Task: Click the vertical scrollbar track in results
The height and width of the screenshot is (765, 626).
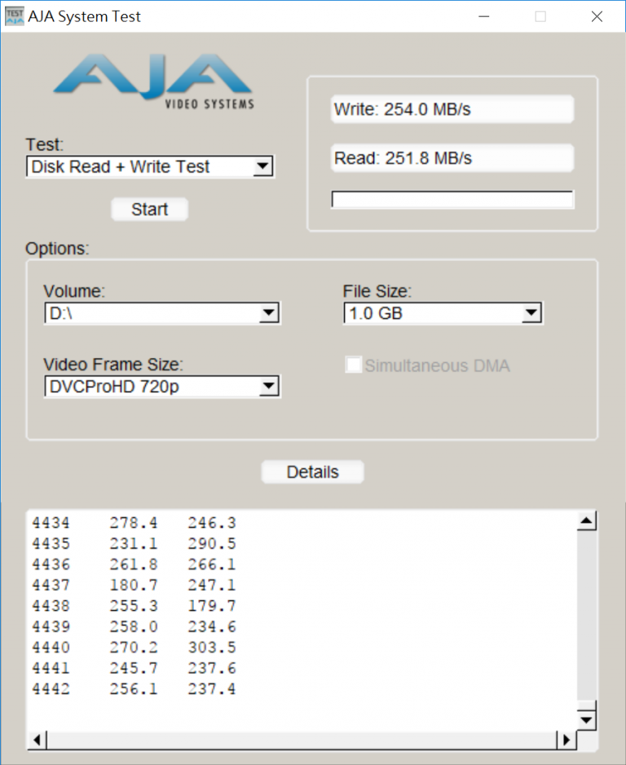Action: (586, 615)
